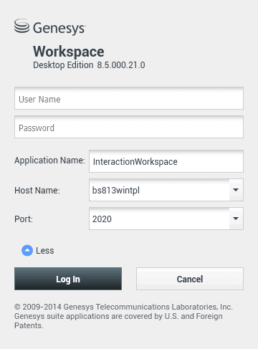Screen dimensions: 258x349
Task: Open the Host Name dropdown arrow
Action: (236, 190)
